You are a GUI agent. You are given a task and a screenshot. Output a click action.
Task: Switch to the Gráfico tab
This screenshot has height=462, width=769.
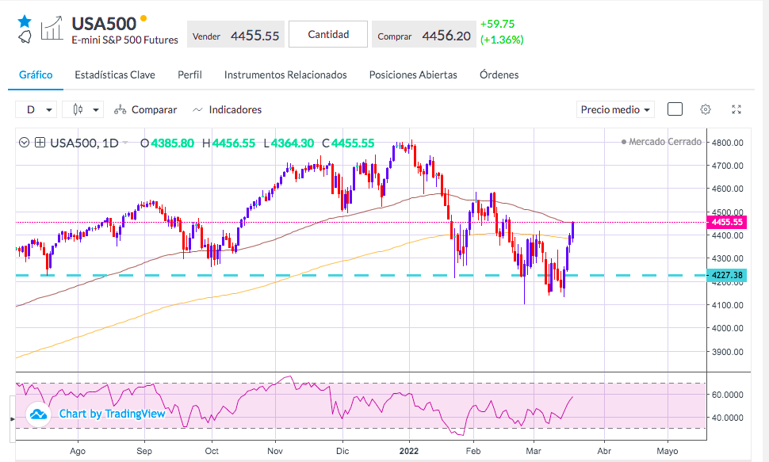pyautogui.click(x=36, y=74)
